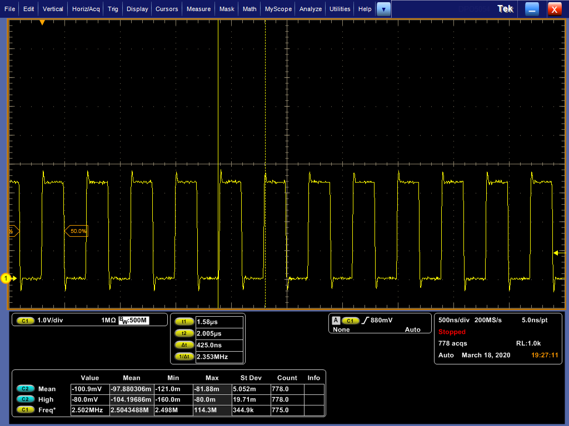Screen dimensions: 569x426
Task: Open the Horiz/Acq menu
Action: coord(86,9)
